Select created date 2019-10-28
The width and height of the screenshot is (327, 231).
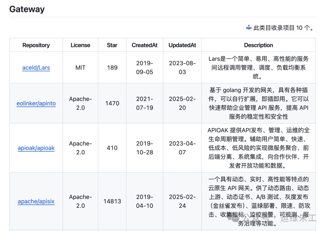tap(144, 148)
